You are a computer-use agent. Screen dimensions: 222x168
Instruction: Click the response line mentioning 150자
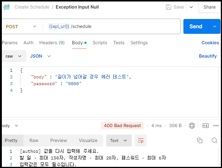(x=93, y=158)
